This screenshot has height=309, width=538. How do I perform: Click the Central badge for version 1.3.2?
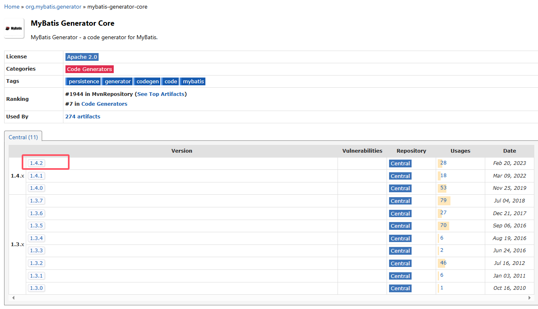pyautogui.click(x=400, y=263)
